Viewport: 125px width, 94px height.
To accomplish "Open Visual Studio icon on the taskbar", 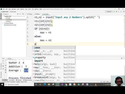I will point(62,84).
